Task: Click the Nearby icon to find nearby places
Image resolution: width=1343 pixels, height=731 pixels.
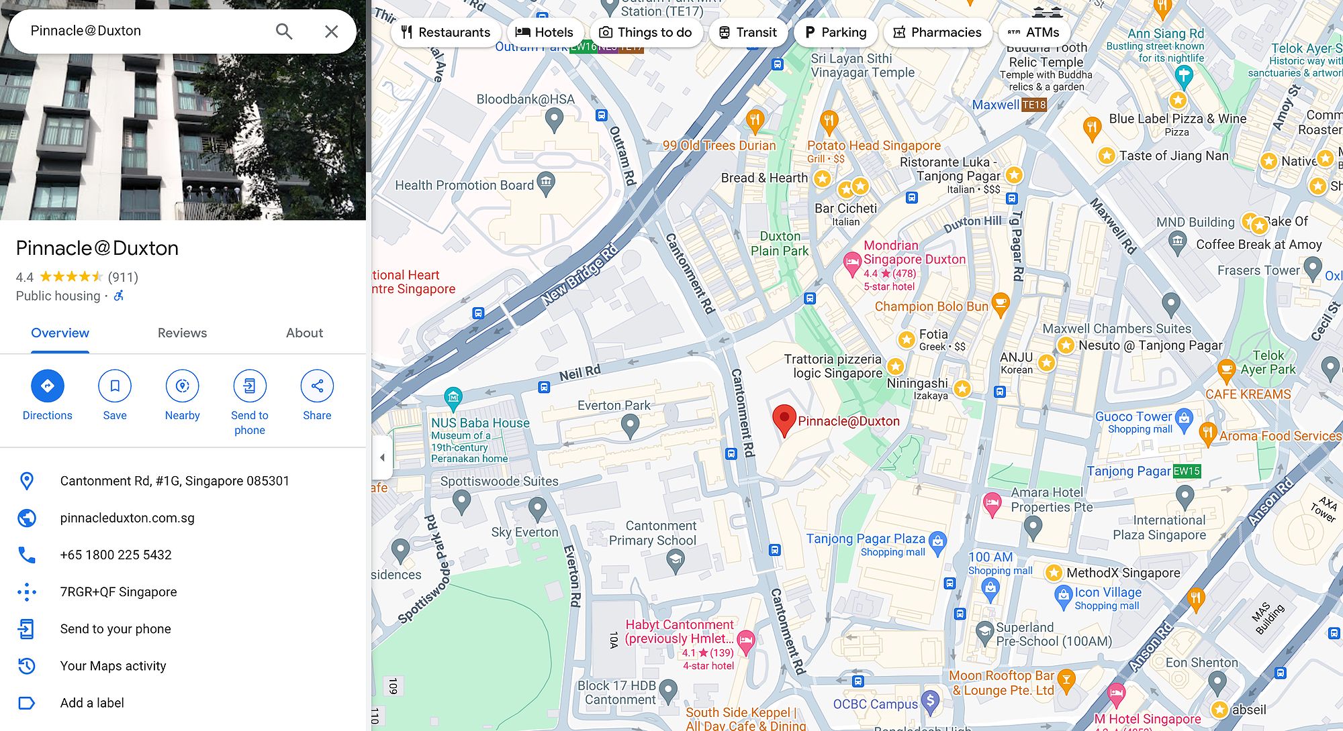Action: point(182,386)
